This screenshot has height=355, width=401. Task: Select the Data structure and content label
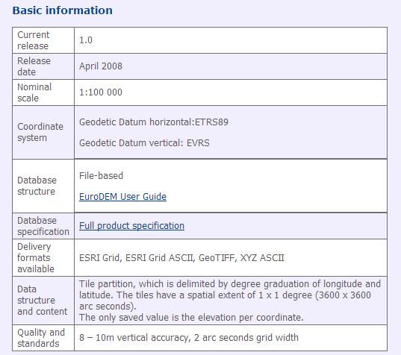(x=43, y=301)
